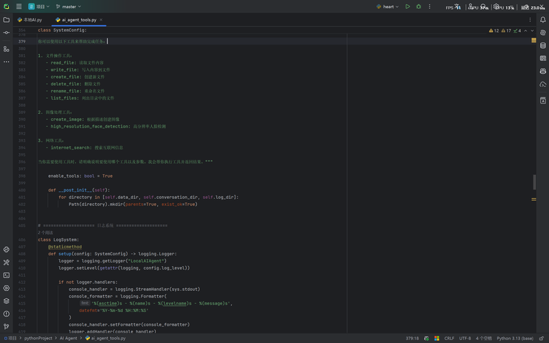Image resolution: width=549 pixels, height=343 pixels.
Task: Click the UTF-8 encoding selector
Action: [x=465, y=338]
